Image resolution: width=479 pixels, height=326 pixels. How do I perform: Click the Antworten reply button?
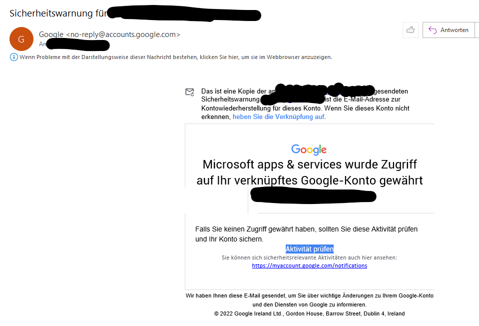449,30
